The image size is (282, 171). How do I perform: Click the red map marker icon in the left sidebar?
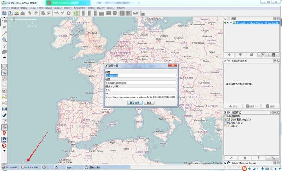click(x=4, y=133)
